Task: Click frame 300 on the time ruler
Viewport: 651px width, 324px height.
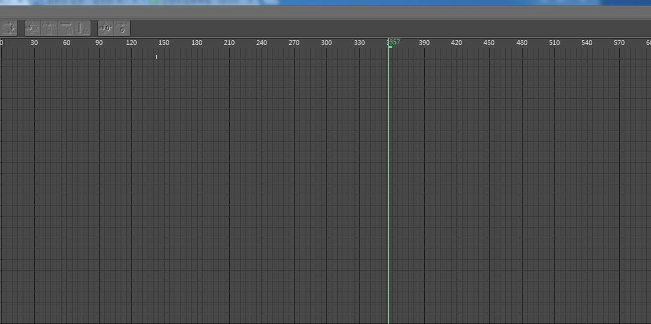Action: tap(326, 43)
